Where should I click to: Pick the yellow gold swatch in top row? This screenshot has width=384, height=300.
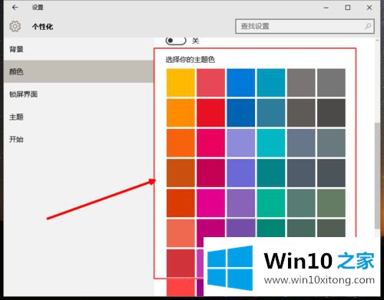pos(180,83)
